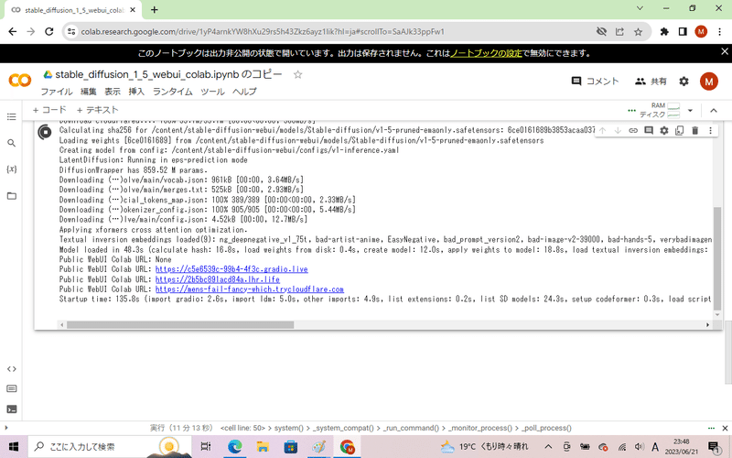Close the bottom status bar
This screenshot has height=458, width=732.
click(x=725, y=428)
